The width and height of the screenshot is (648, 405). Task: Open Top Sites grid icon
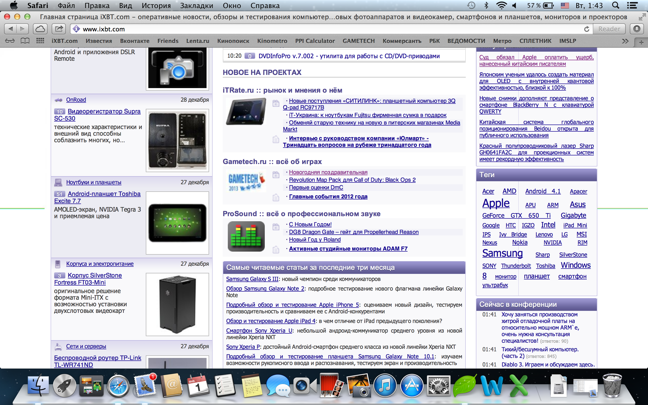[40, 41]
